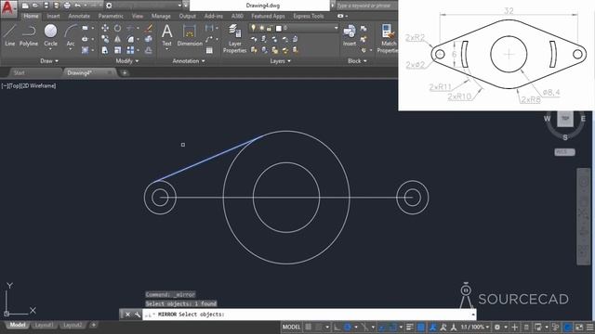Open the annotation scale 1:1 dropdown
This screenshot has width=595, height=334.
point(474,327)
